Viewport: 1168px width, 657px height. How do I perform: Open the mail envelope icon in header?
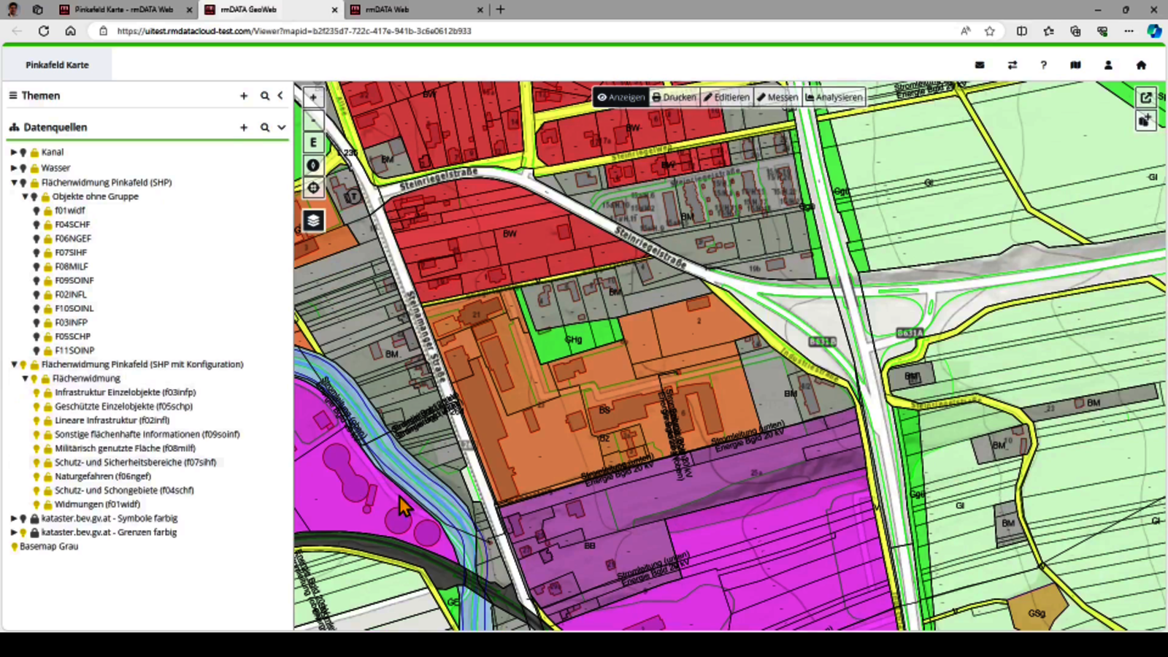pyautogui.click(x=980, y=65)
